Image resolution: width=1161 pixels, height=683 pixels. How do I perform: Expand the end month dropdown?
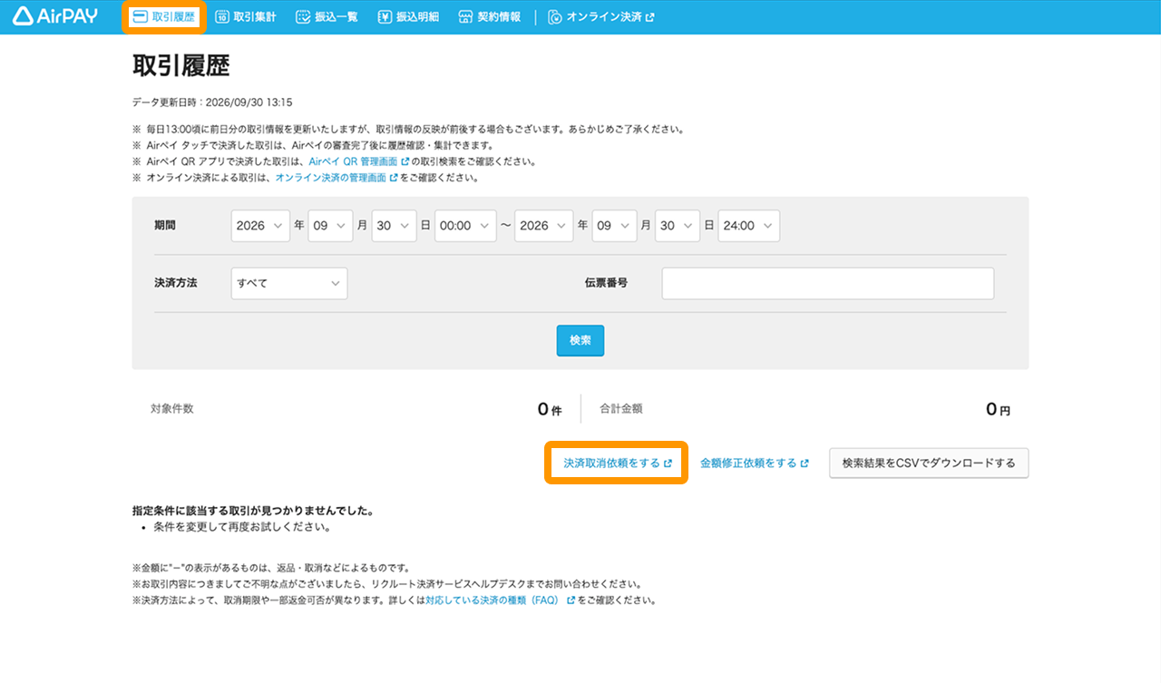pos(614,226)
